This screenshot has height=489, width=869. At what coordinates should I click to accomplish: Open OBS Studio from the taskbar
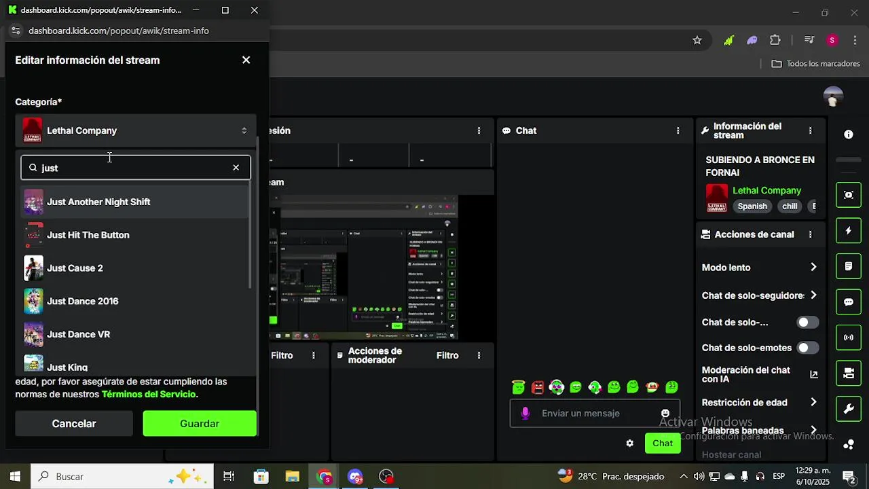[x=386, y=477]
